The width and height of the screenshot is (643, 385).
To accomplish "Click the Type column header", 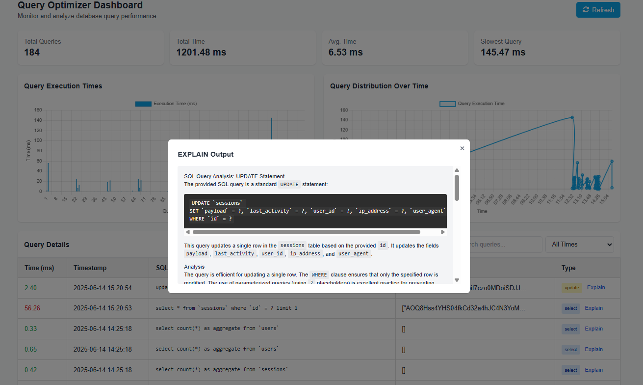I will tap(568, 268).
